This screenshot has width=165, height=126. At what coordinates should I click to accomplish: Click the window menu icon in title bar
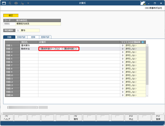(x=4, y=3)
